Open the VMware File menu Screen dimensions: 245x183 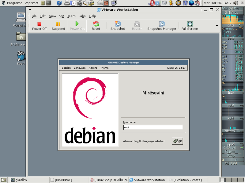(34, 16)
